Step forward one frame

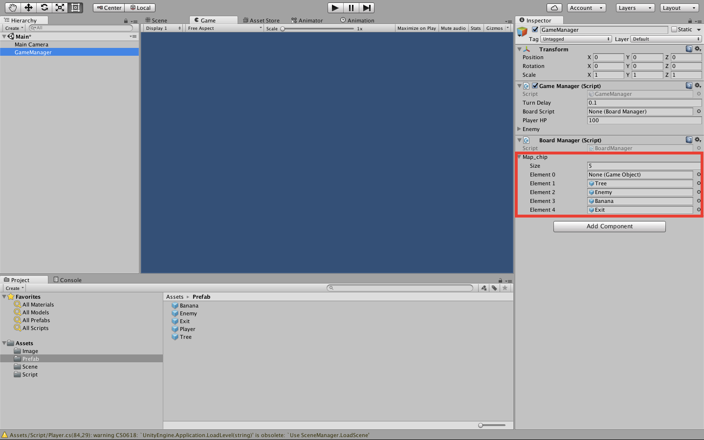click(367, 8)
